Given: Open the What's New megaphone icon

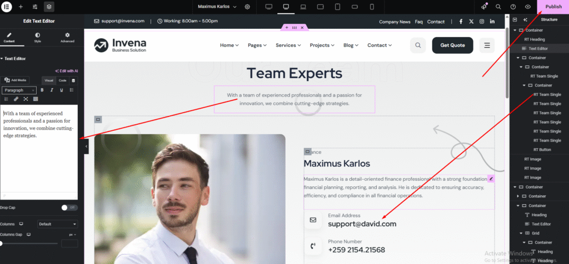Looking at the screenshot, I should (x=484, y=7).
